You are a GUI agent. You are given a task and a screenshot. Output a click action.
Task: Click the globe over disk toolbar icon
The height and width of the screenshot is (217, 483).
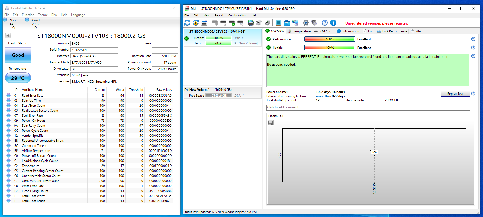(x=250, y=23)
